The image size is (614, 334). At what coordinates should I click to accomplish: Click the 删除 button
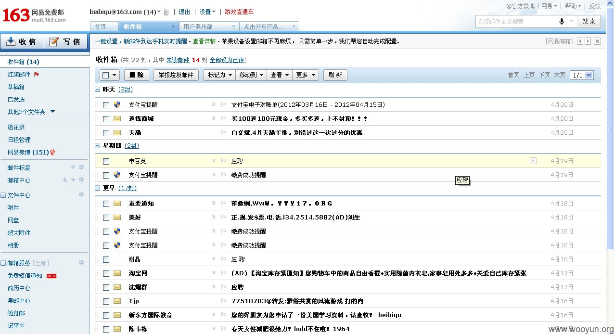click(x=137, y=75)
